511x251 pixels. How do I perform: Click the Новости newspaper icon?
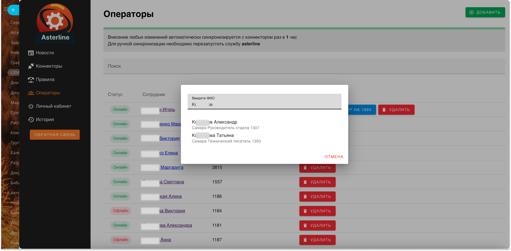(31, 53)
